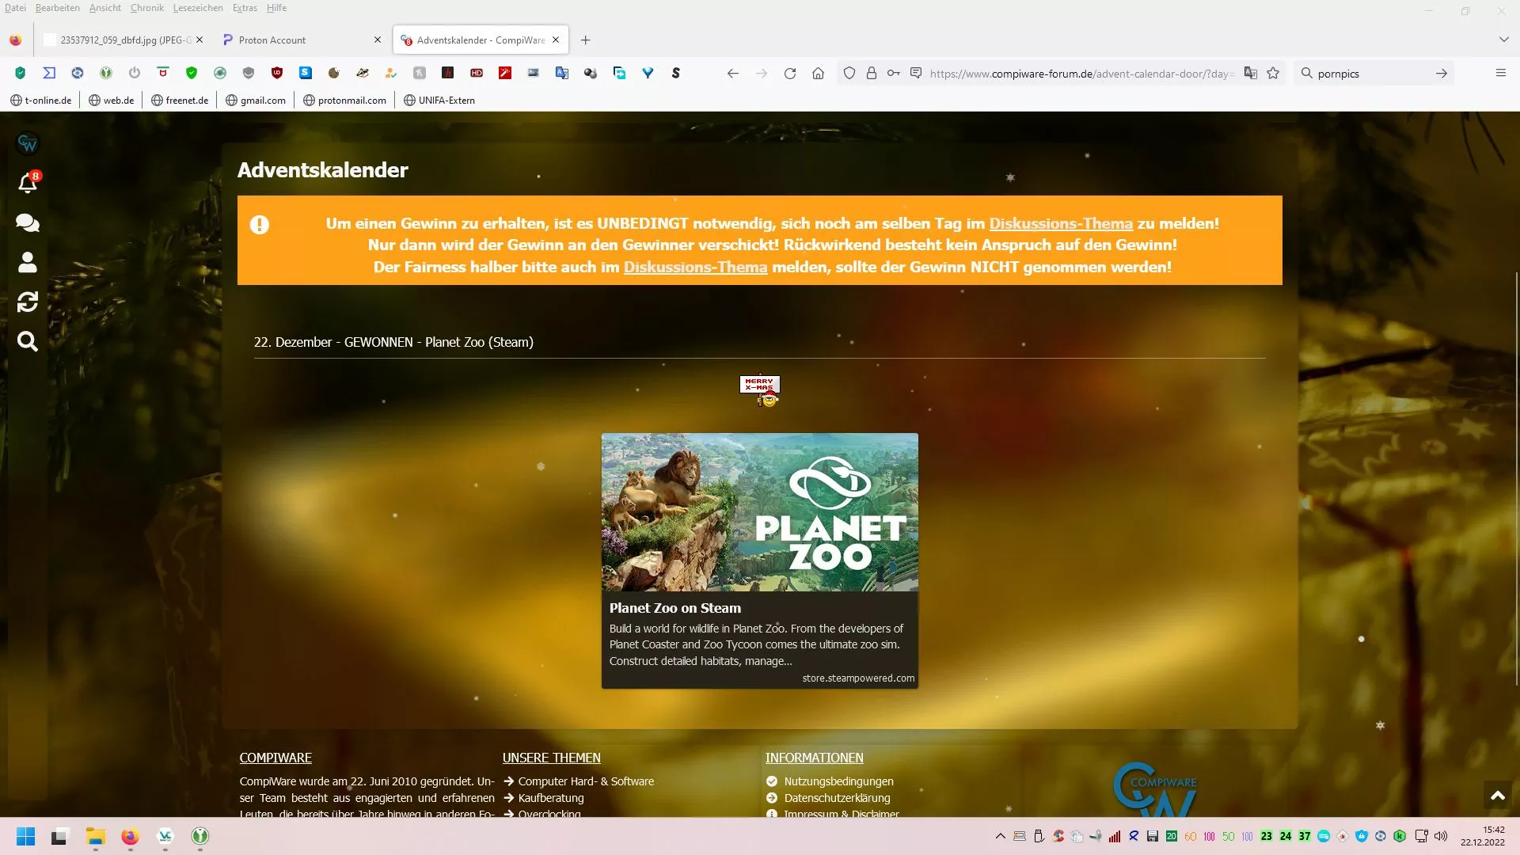This screenshot has width=1520, height=855.
Task: Click the UNIFA-Extern bookmark
Action: pyautogui.click(x=439, y=101)
